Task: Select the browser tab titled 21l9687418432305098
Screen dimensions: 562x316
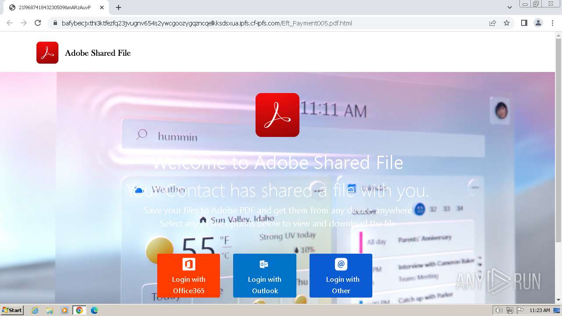Action: [x=57, y=7]
